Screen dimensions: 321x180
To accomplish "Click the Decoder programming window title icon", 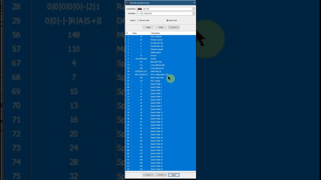I will [128, 3].
